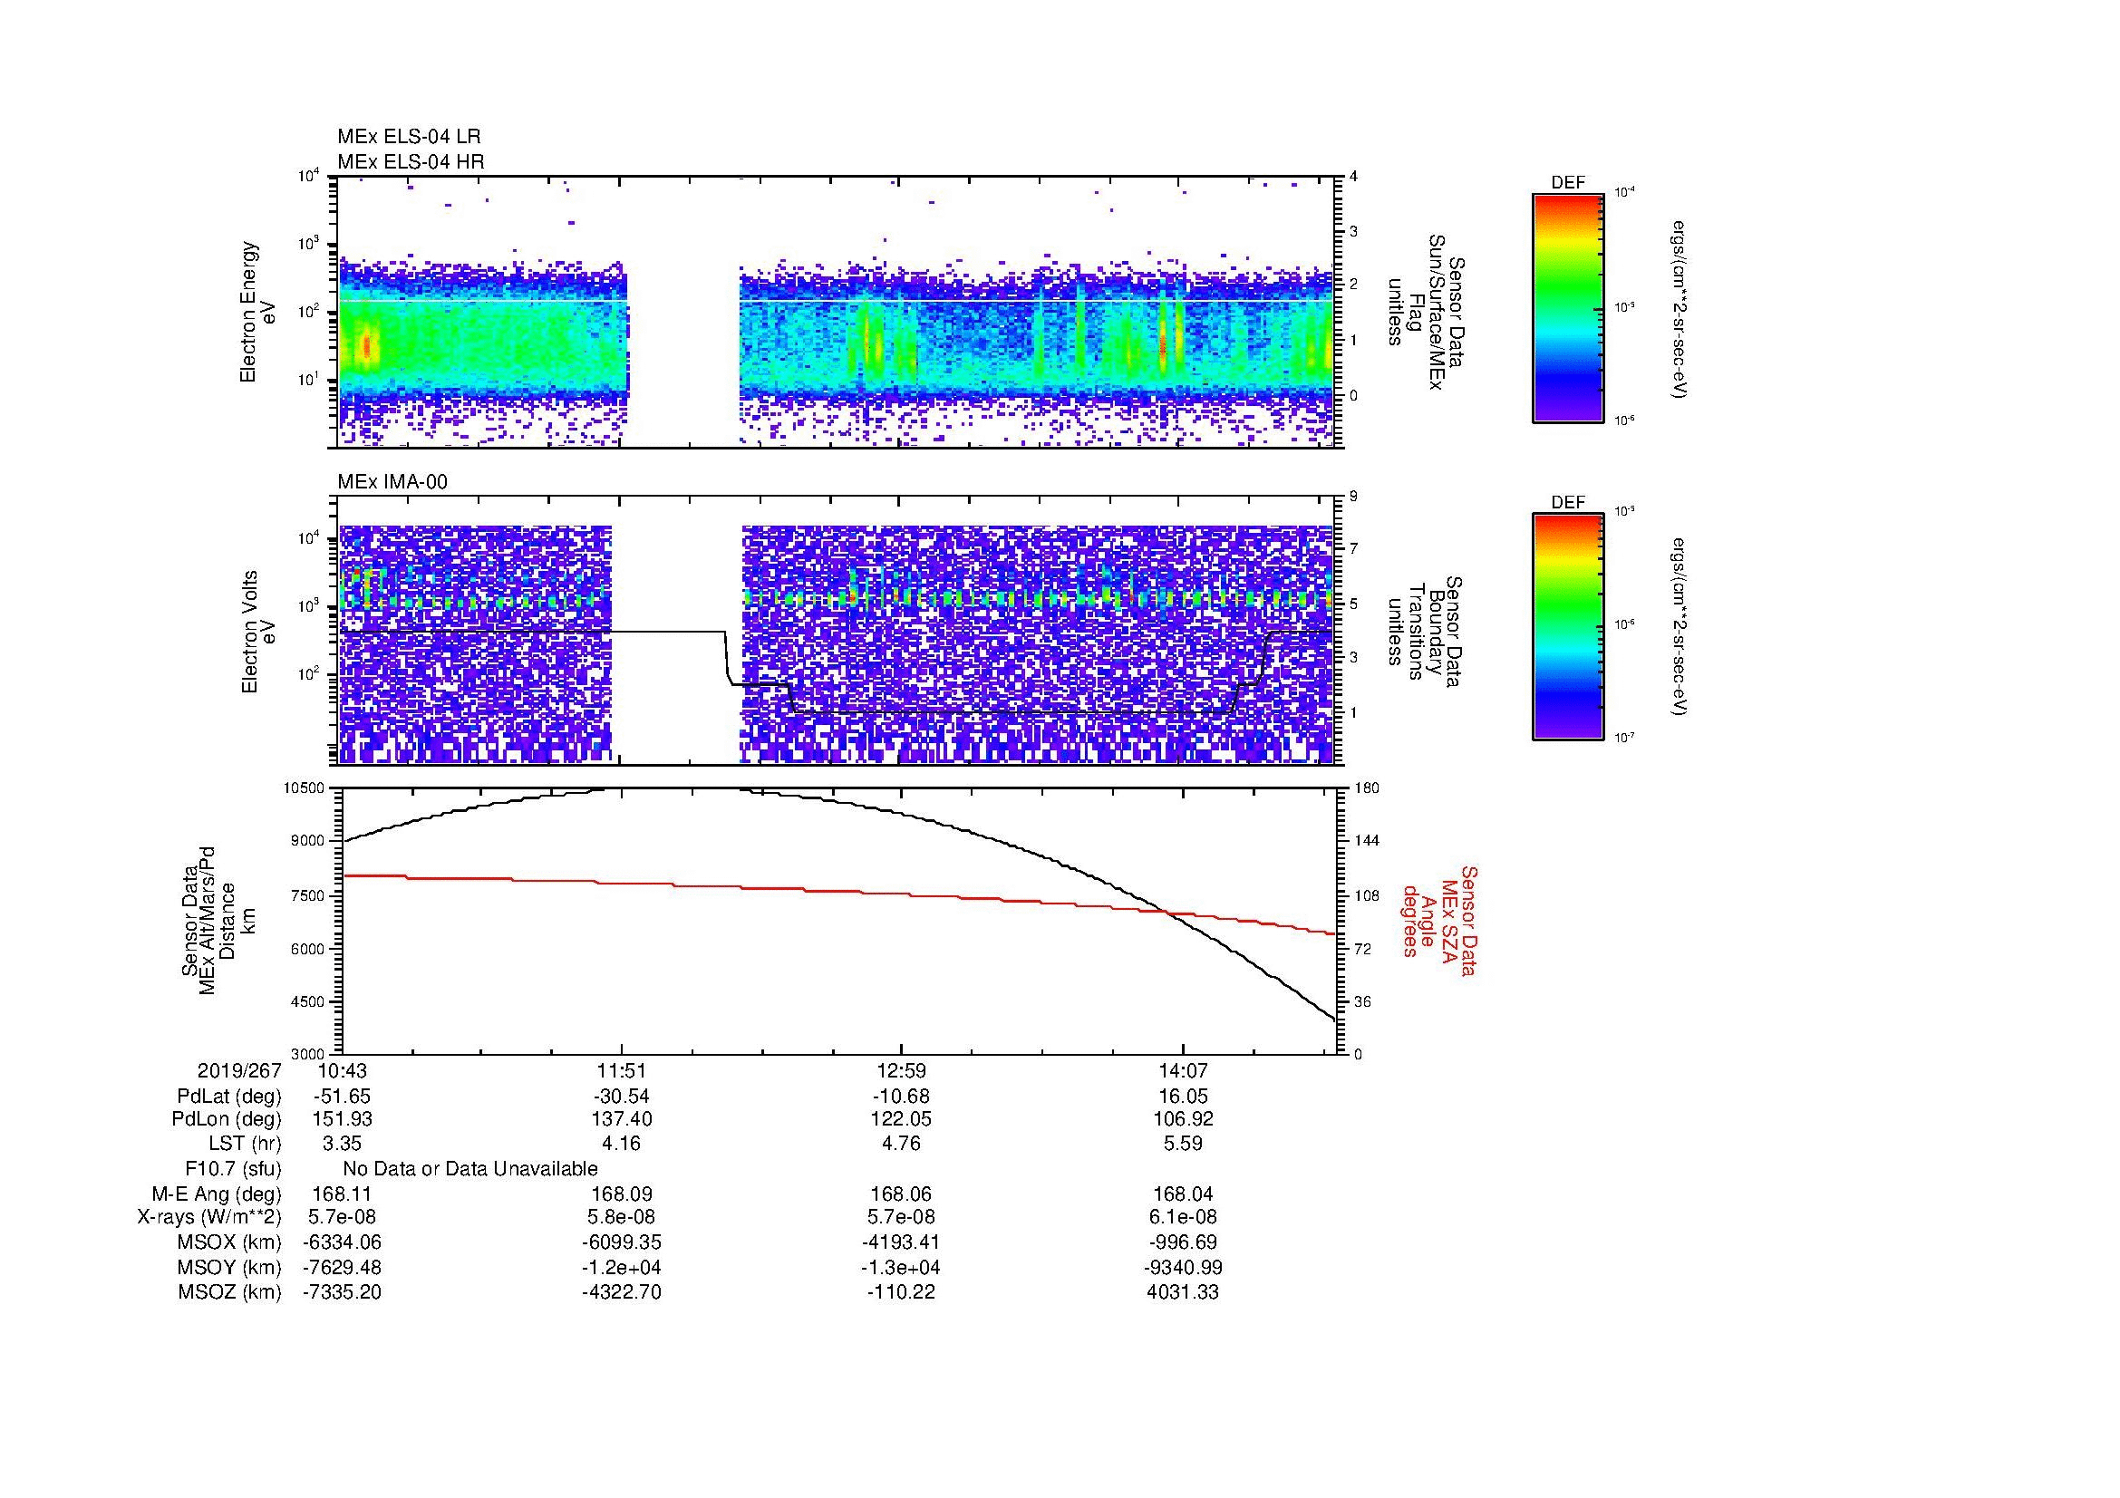The image size is (2120, 1498).
Task: Click the 'PdLat (deg)' row label
Action: (x=229, y=1097)
